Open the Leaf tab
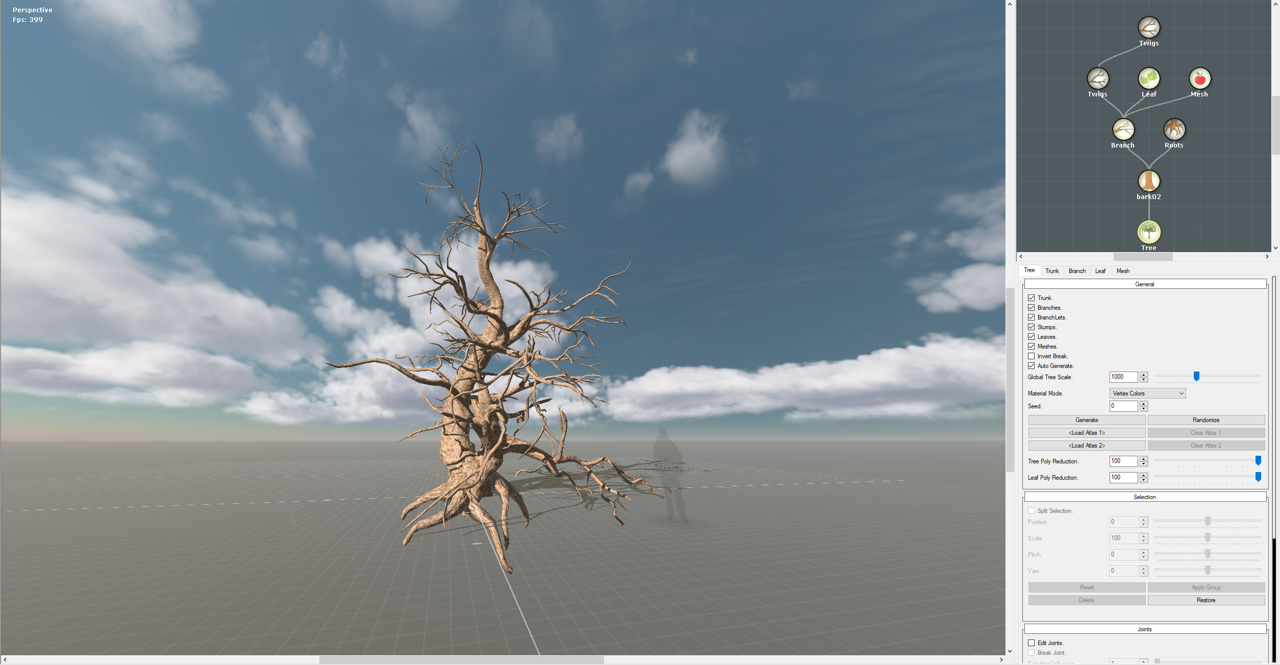The image size is (1280, 665). 1100,271
